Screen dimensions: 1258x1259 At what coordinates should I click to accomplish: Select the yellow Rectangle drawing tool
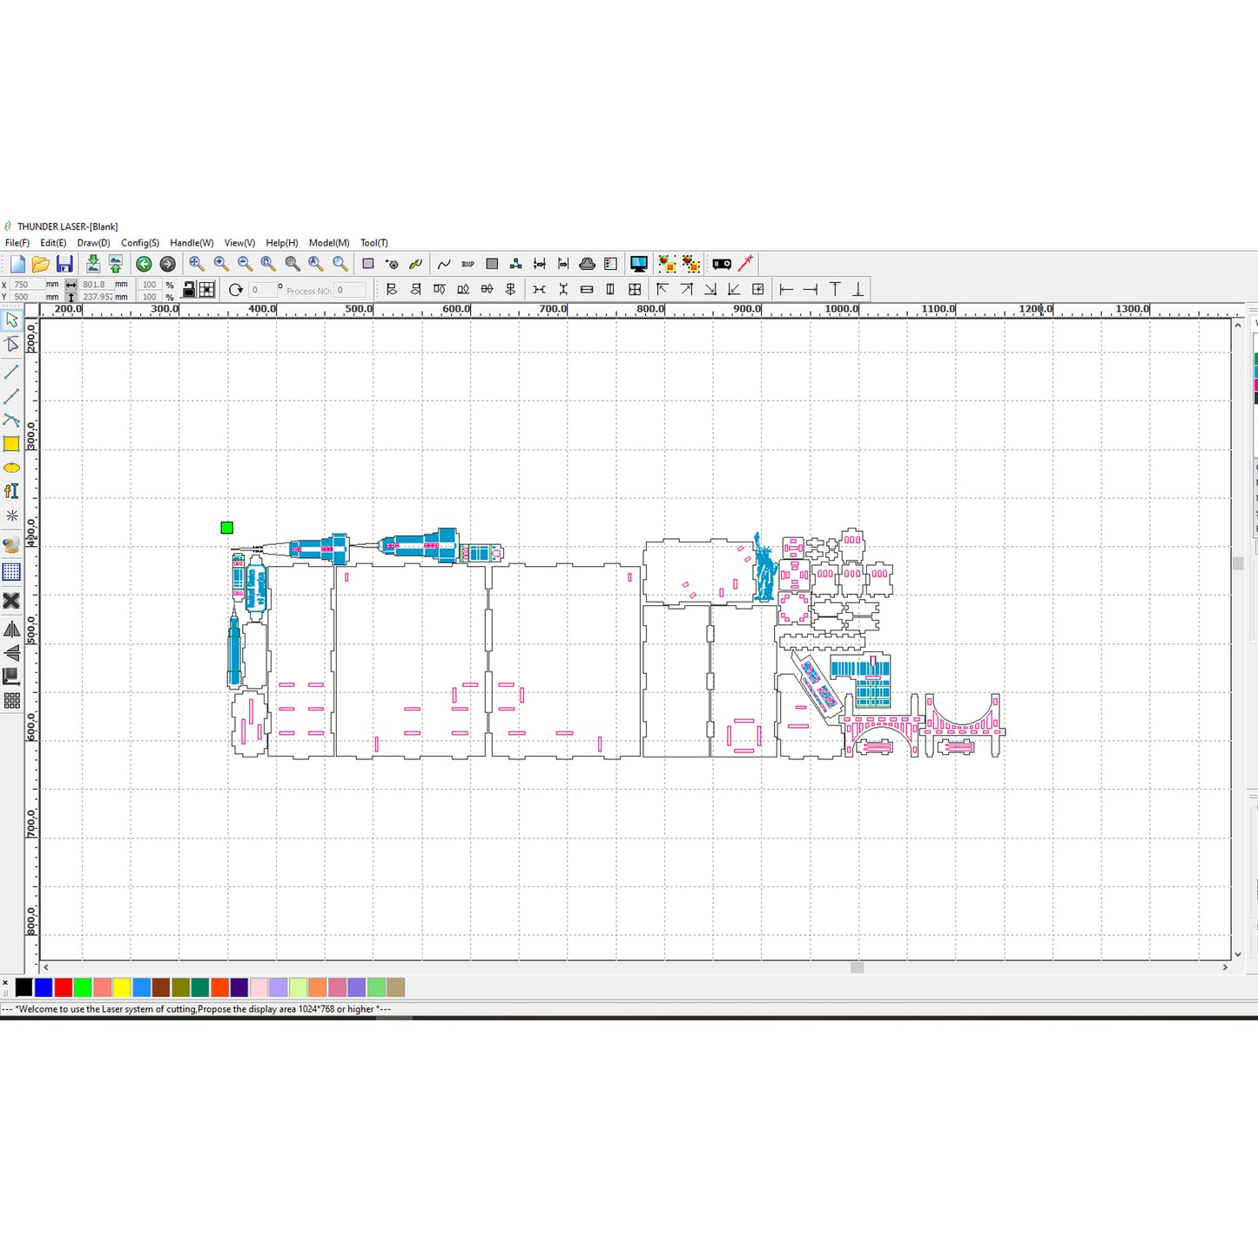point(11,444)
